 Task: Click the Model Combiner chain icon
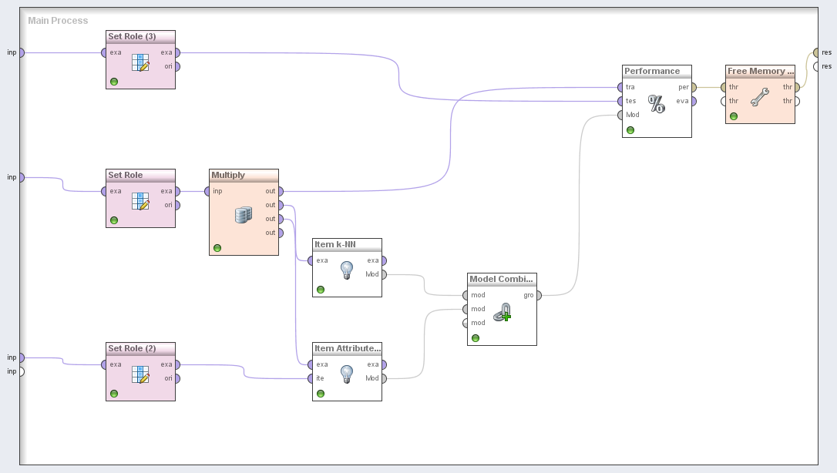coord(502,312)
